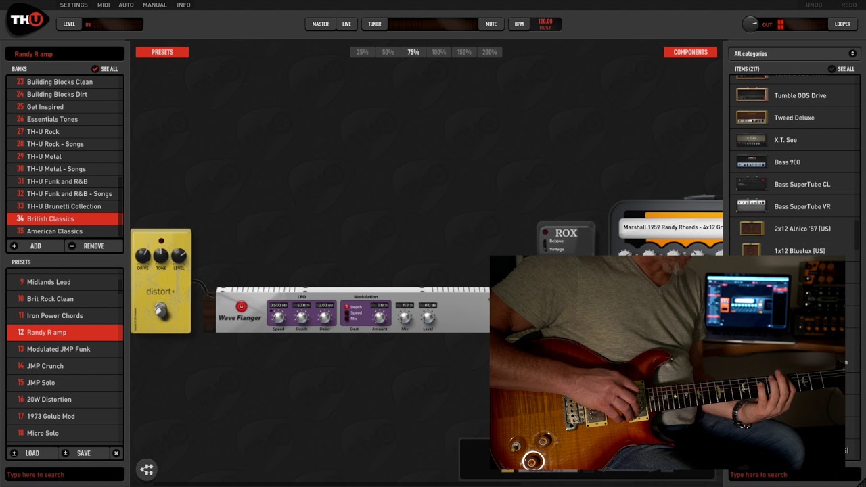Click the Wave Flanger power button

tap(241, 306)
